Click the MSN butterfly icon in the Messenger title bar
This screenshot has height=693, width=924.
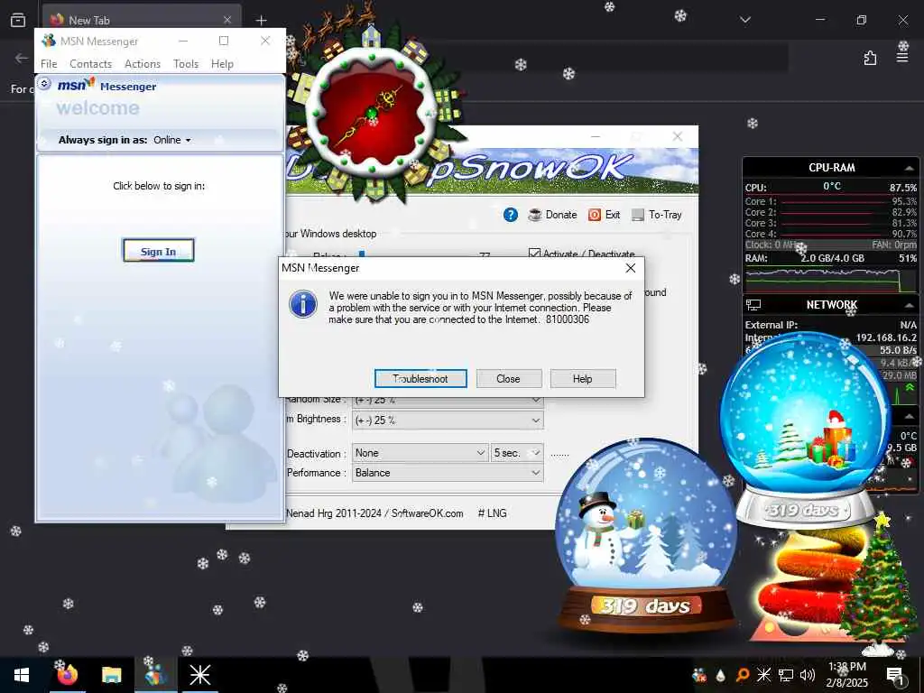point(49,41)
